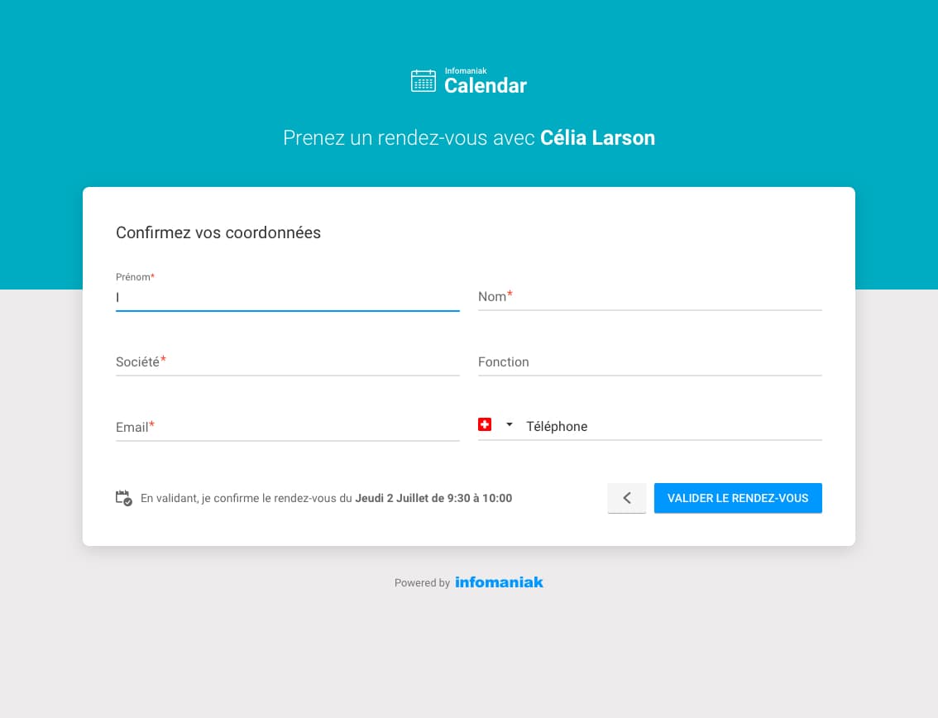Open the infomaniak link in the footer
This screenshot has width=938, height=718.
tap(499, 582)
